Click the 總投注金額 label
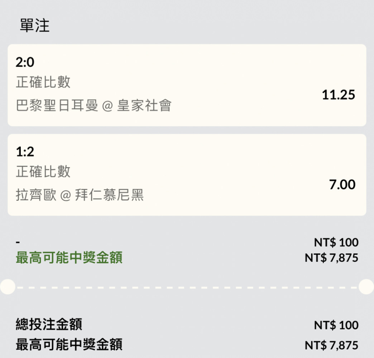The height and width of the screenshot is (358, 374). pyautogui.click(x=49, y=324)
